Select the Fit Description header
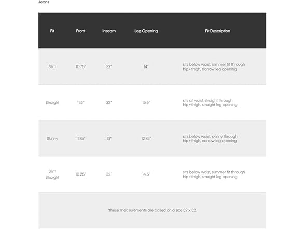 (217, 31)
